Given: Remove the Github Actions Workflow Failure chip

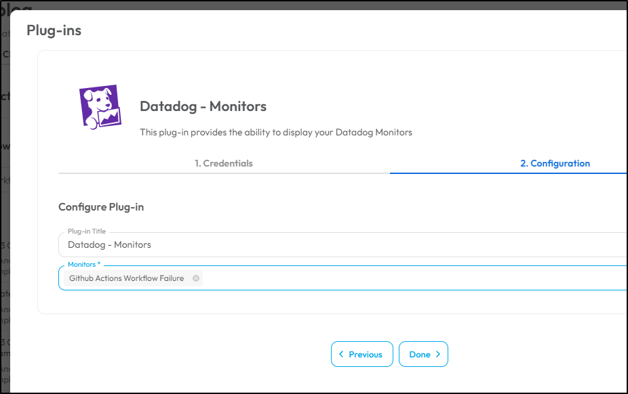Looking at the screenshot, I should (x=196, y=278).
